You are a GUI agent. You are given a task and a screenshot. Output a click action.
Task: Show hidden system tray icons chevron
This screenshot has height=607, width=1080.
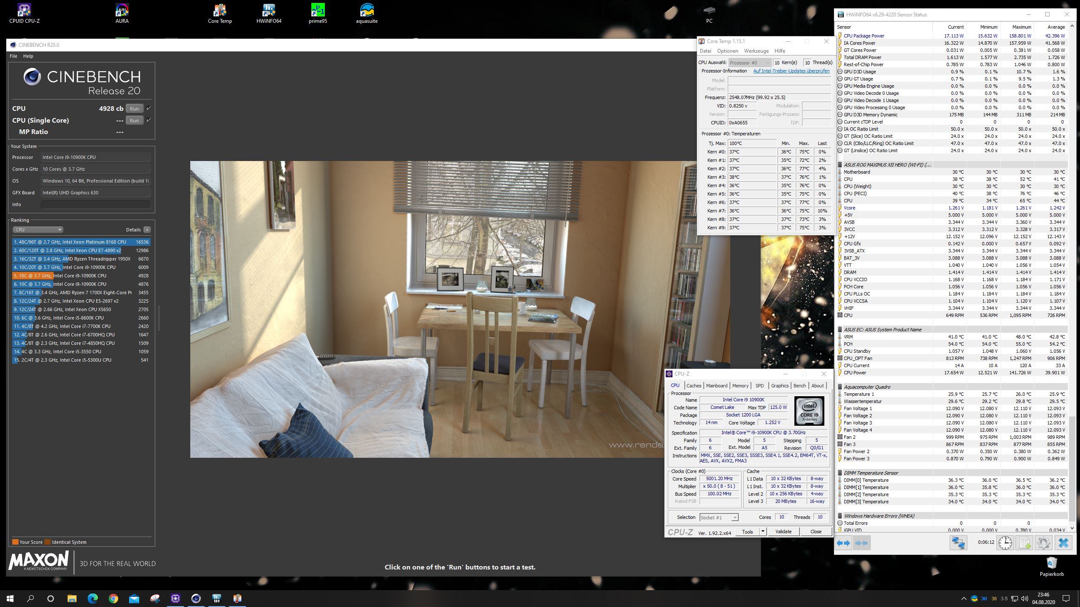[x=963, y=598]
